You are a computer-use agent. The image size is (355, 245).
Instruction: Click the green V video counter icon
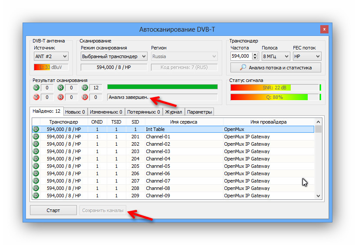(36, 88)
